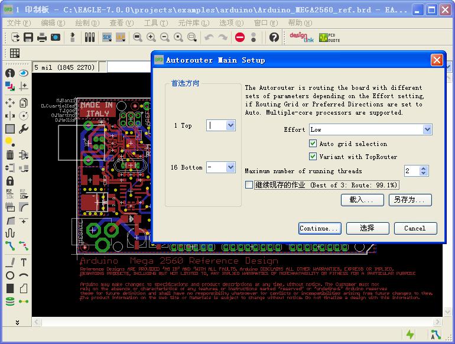Click the Print icon in toolbar
This screenshot has width=455, height=344.
pos(42,37)
